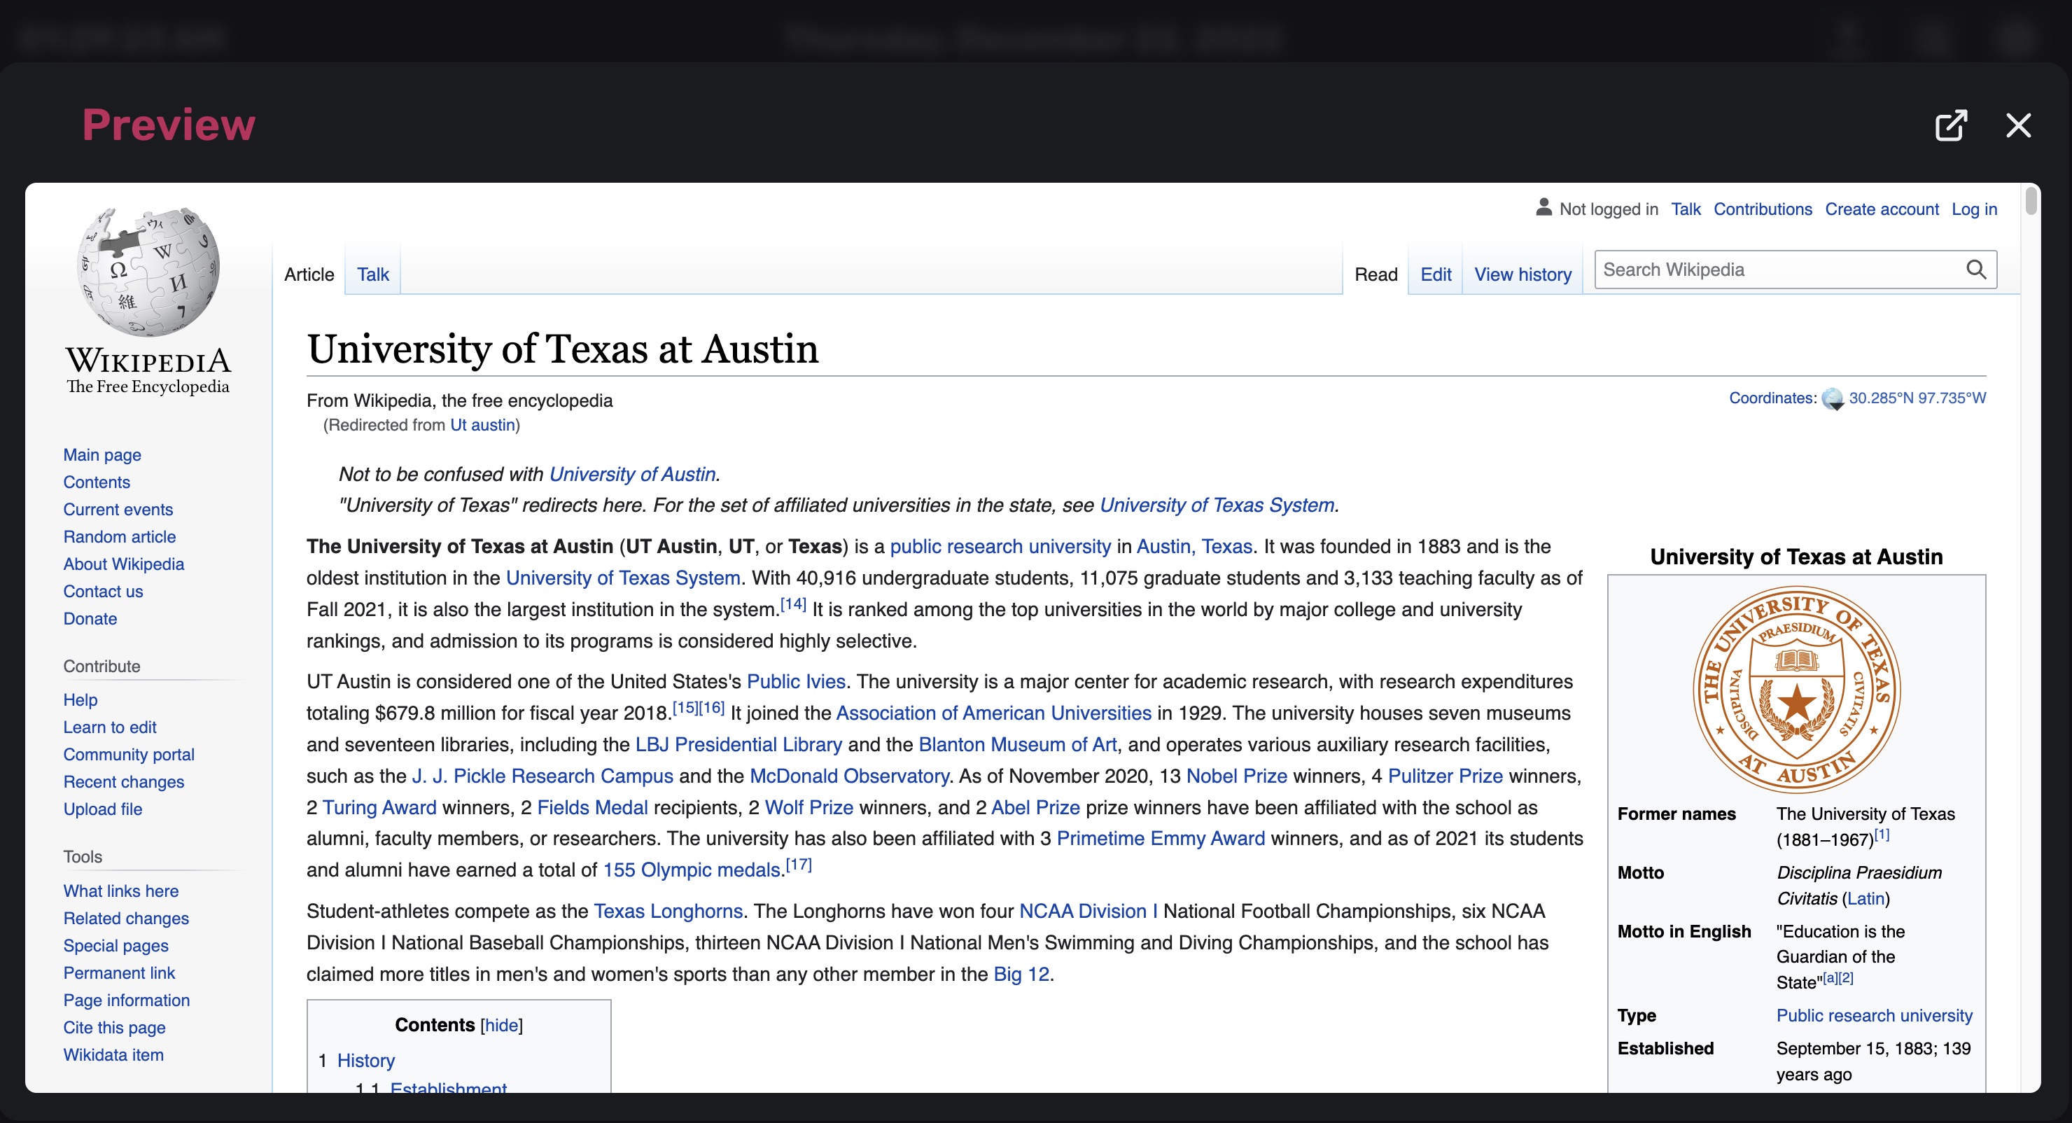Image resolution: width=2072 pixels, height=1123 pixels.
Task: Open preview in new window icon
Action: click(1950, 125)
